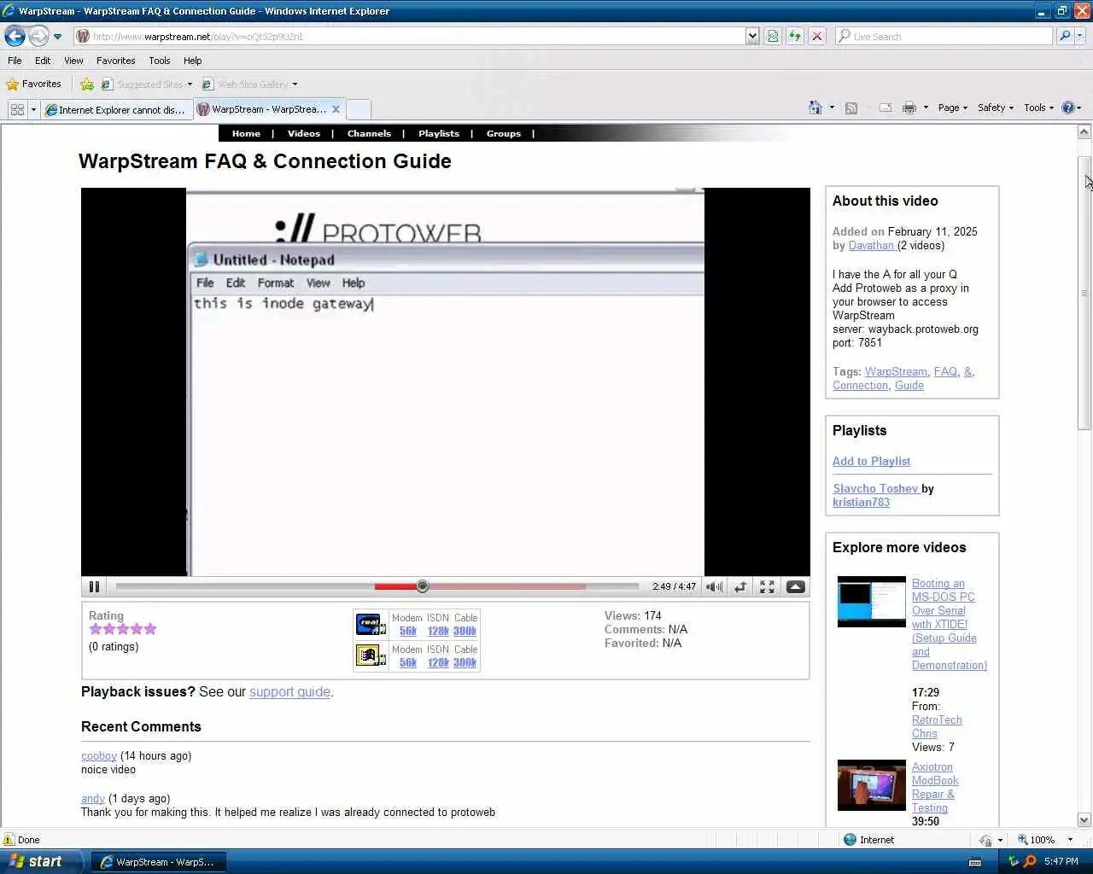Open the Suggested Sites dropdown
Image resolution: width=1093 pixels, height=874 pixels.
(x=148, y=84)
